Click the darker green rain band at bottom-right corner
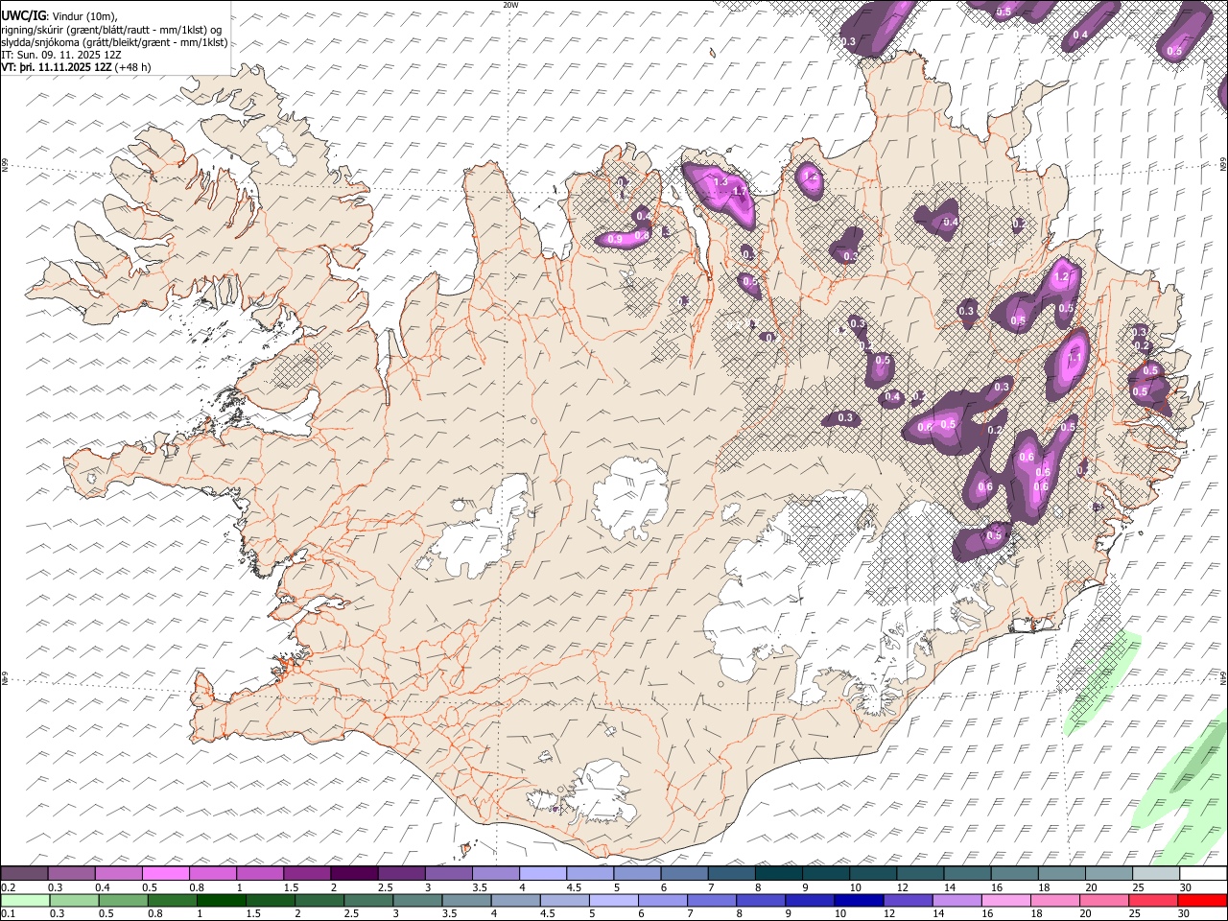Viewport: 1228px width, 921px height. (x=1201, y=760)
